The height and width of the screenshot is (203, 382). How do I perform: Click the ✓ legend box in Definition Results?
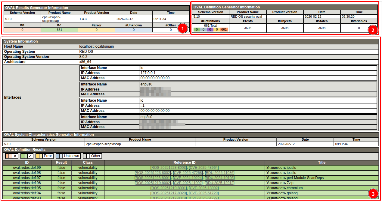(27, 156)
